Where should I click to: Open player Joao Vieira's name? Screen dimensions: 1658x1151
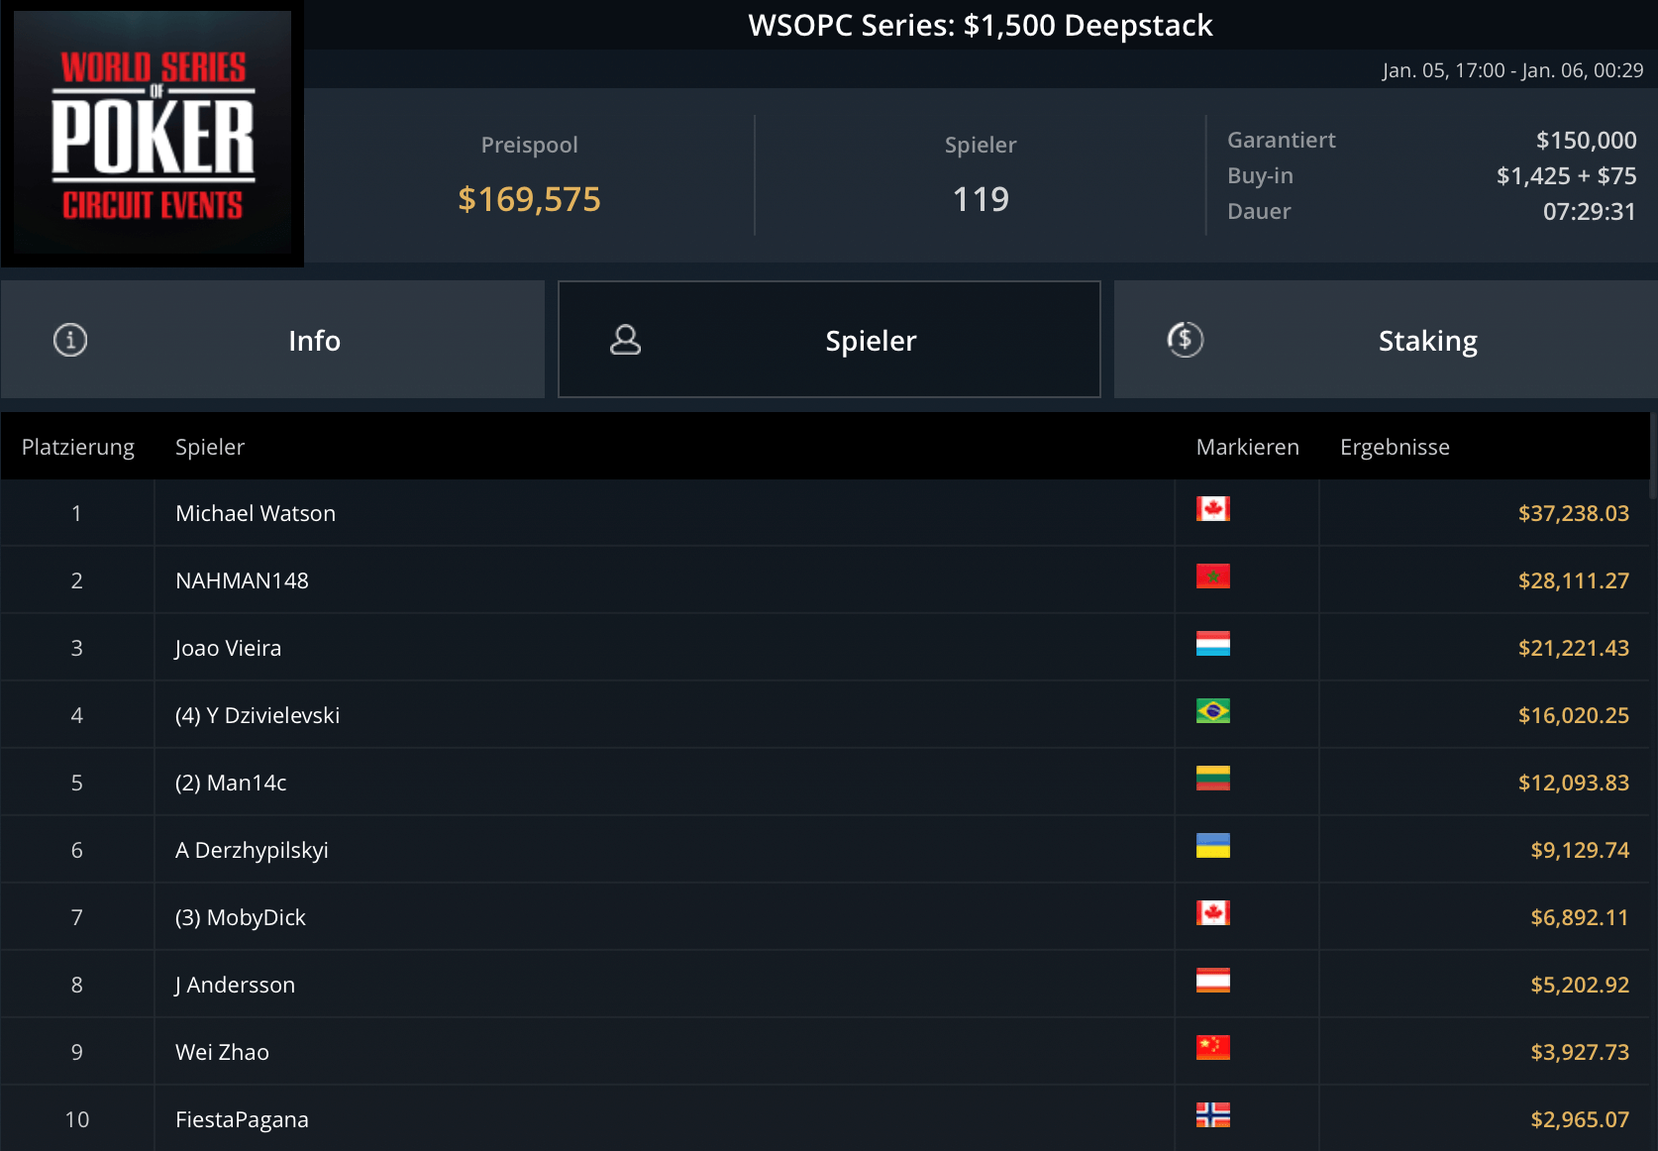coord(228,648)
